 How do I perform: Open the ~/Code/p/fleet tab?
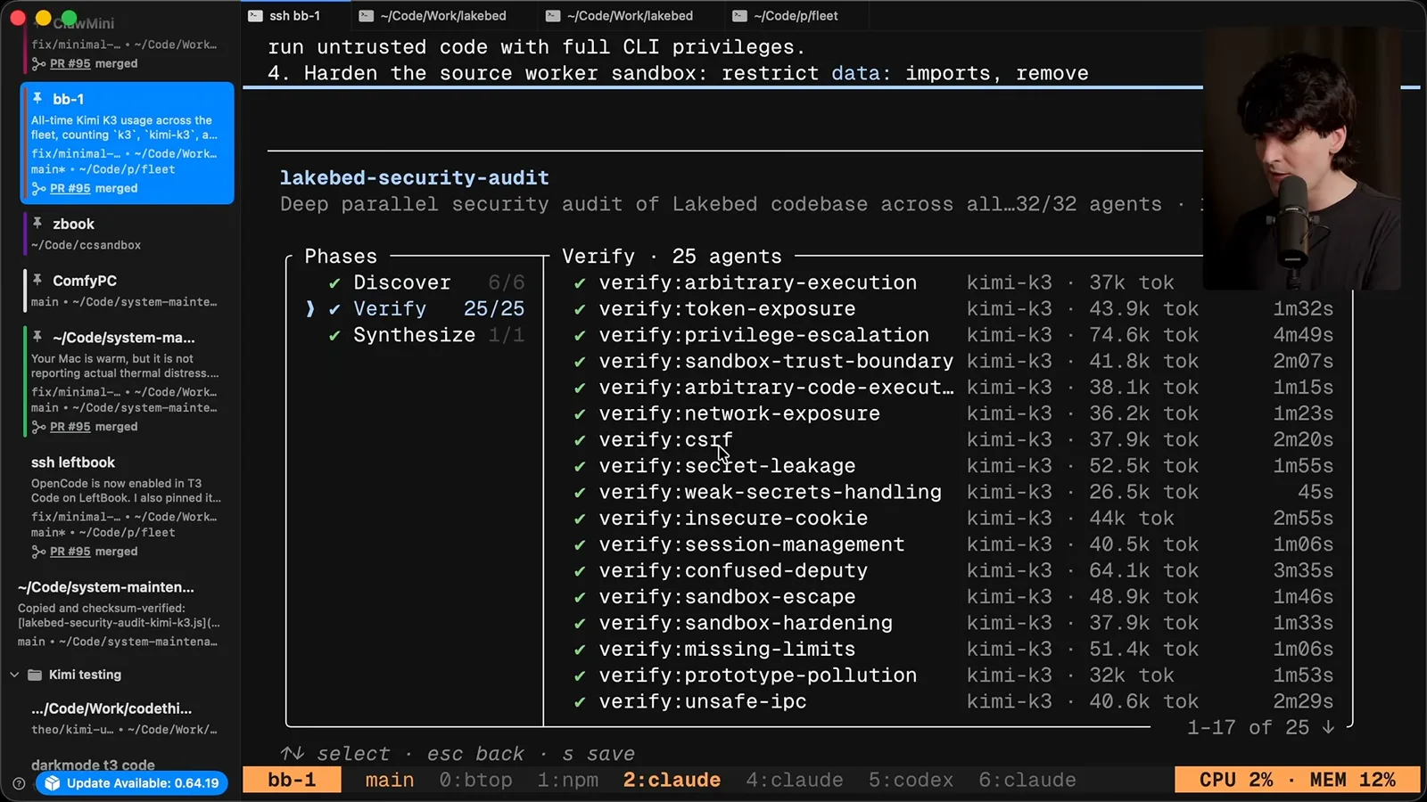click(x=795, y=15)
